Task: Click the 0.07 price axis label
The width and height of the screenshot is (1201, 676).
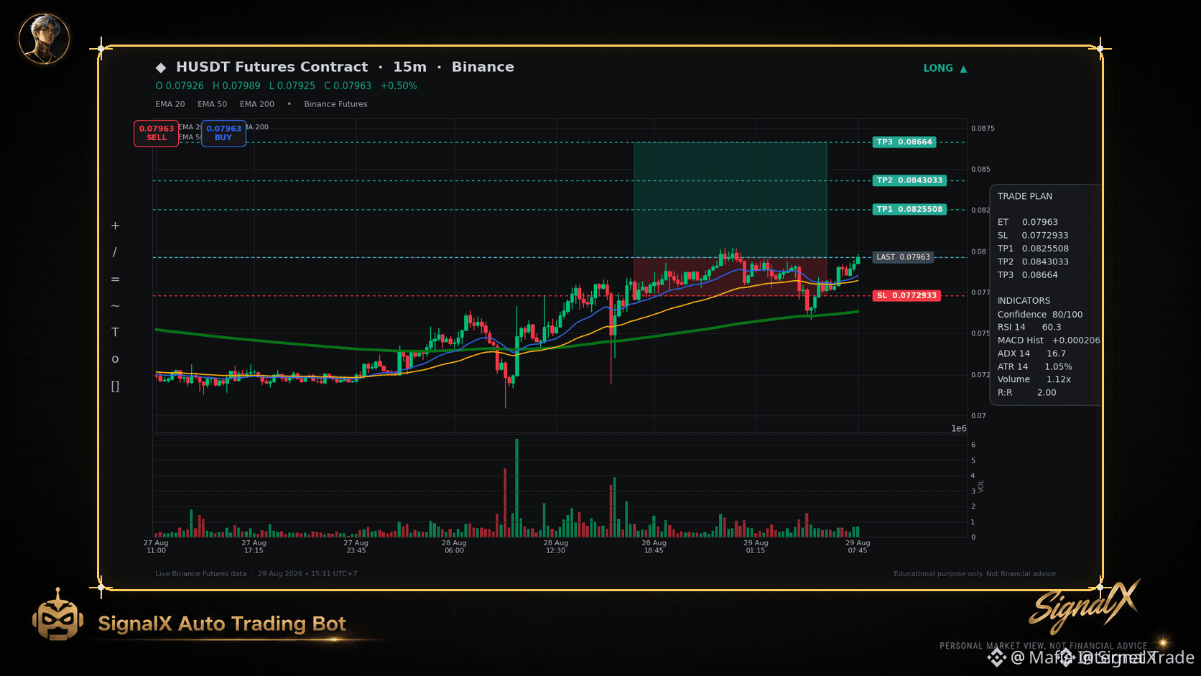Action: click(978, 415)
